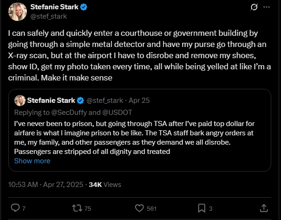Open the three-dot more options menu
The height and width of the screenshot is (220, 281).
pos(267,7)
